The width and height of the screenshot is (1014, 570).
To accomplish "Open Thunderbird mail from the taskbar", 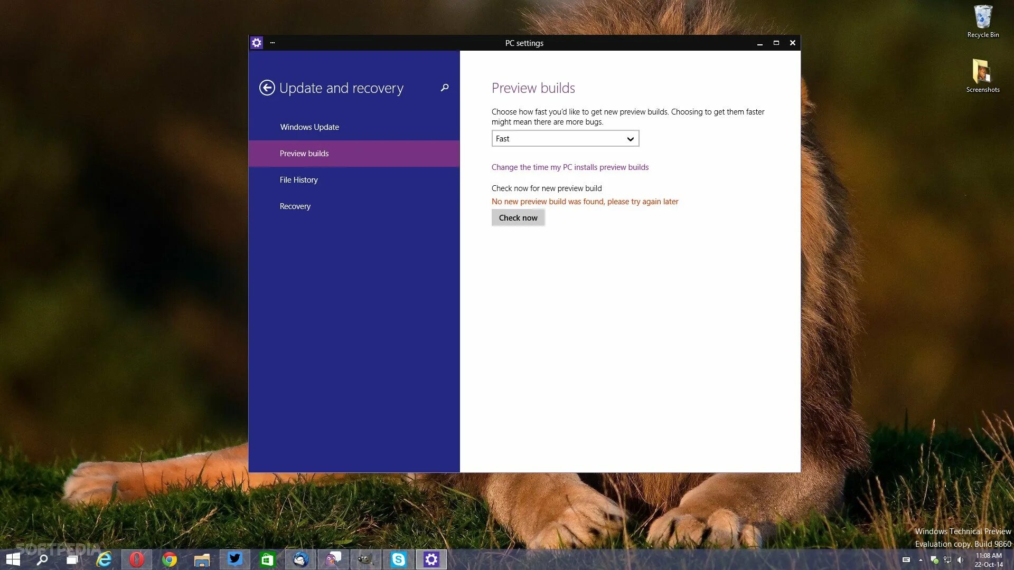I will 301,559.
